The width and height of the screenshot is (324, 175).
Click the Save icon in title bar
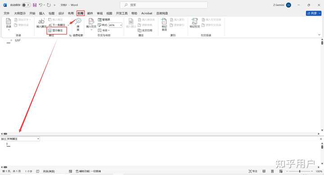click(x=35, y=5)
